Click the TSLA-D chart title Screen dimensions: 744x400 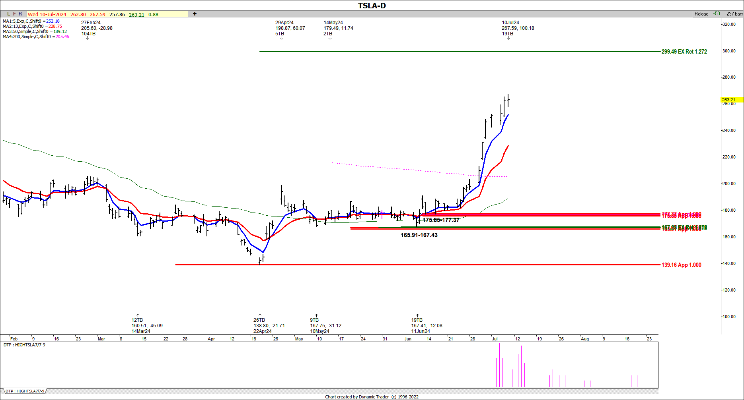372,6
